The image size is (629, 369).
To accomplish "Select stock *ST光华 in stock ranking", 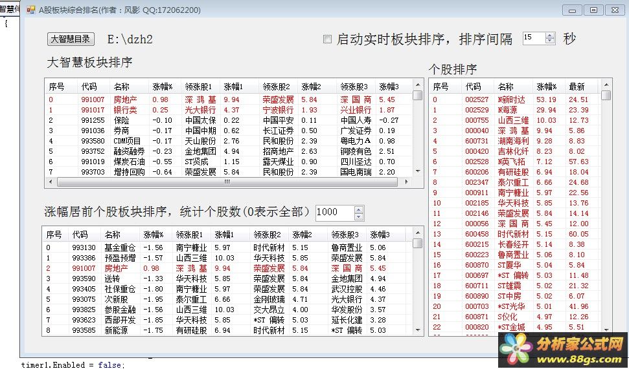I will 516,306.
